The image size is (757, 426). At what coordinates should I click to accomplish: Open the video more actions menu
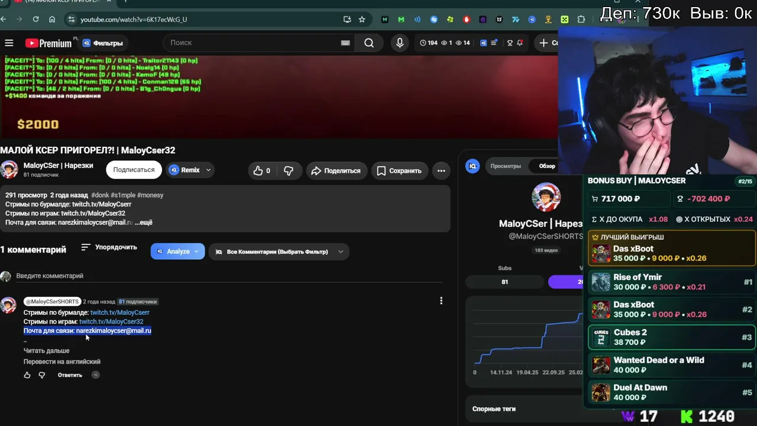[441, 170]
